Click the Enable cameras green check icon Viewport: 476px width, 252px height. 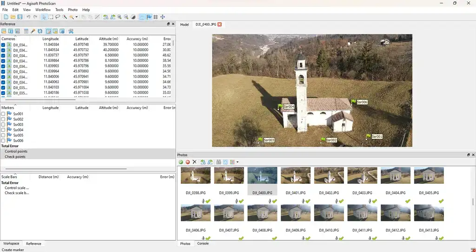(181, 162)
